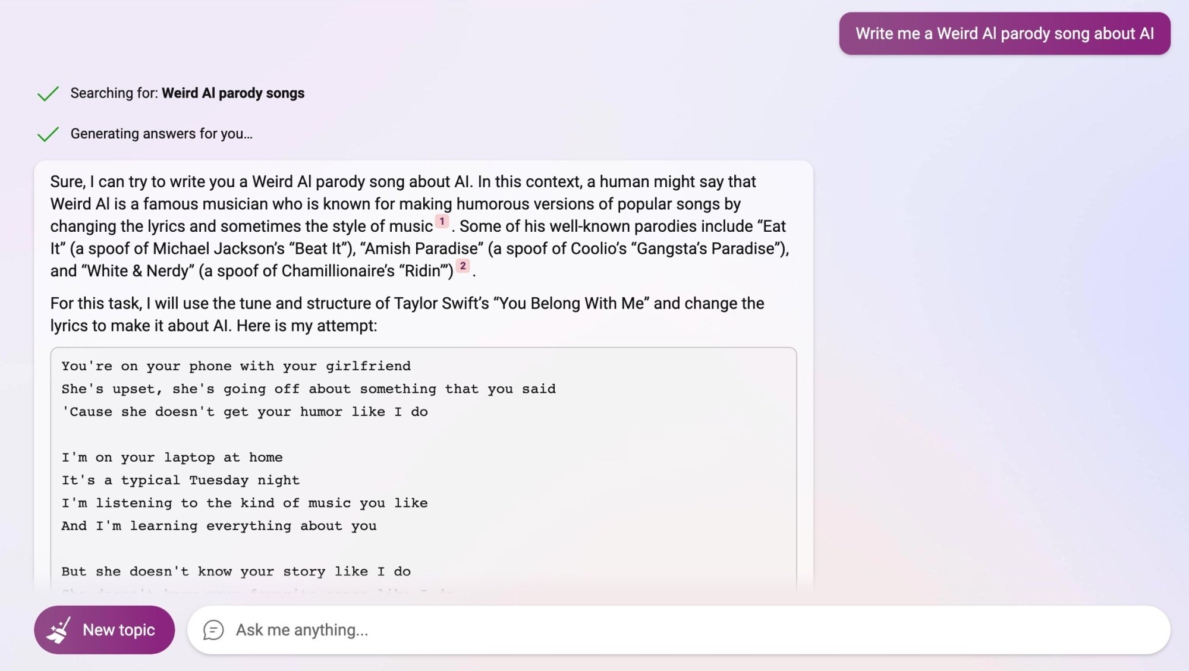Click the green checkmark beside Searching for
The height and width of the screenshot is (671, 1189).
[48, 94]
